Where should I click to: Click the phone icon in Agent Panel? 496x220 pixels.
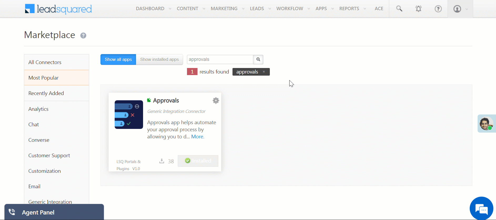(x=12, y=212)
